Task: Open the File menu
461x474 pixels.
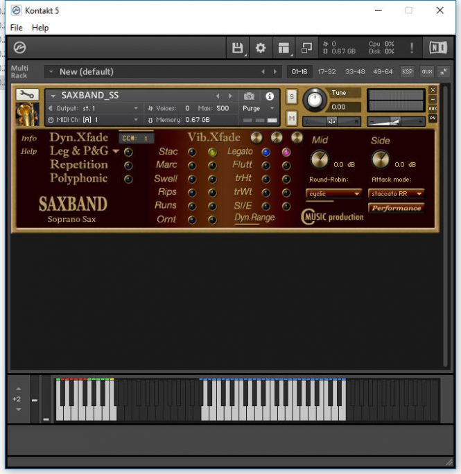Action: pyautogui.click(x=17, y=28)
